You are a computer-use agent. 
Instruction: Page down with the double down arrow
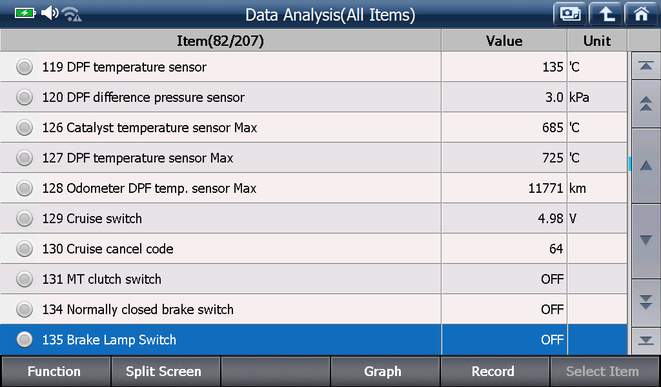(646, 303)
